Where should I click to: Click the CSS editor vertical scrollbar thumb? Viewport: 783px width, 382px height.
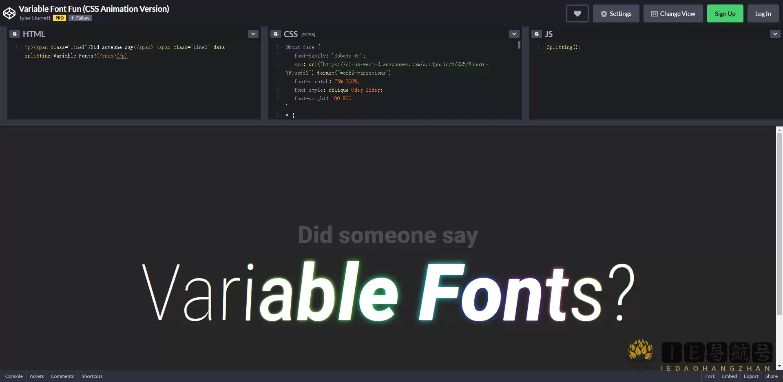(519, 45)
